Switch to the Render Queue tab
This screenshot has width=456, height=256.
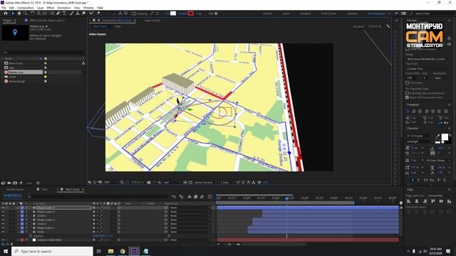(x=15, y=189)
